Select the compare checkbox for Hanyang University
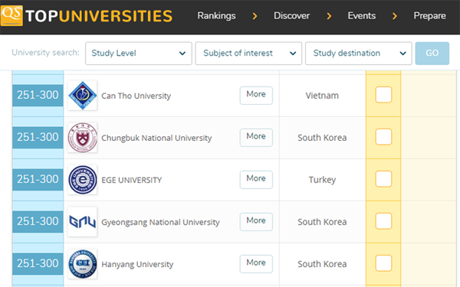This screenshot has width=460, height=287. tap(383, 263)
